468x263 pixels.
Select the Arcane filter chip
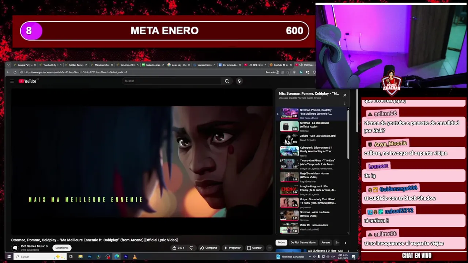[325, 243]
